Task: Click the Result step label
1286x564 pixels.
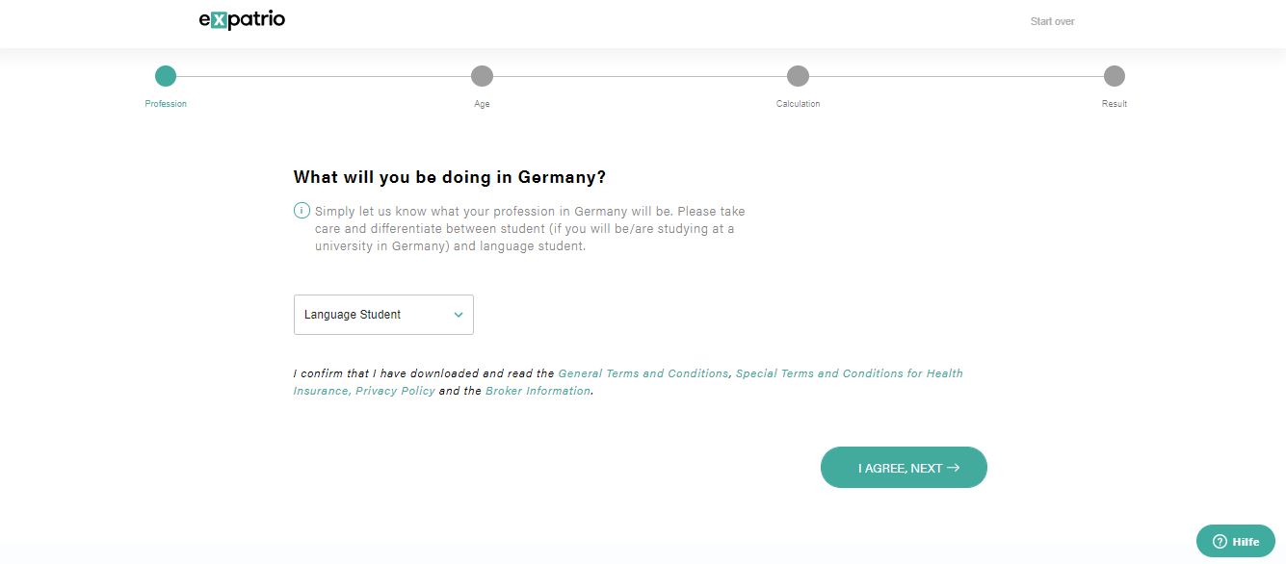Action: [1114, 104]
